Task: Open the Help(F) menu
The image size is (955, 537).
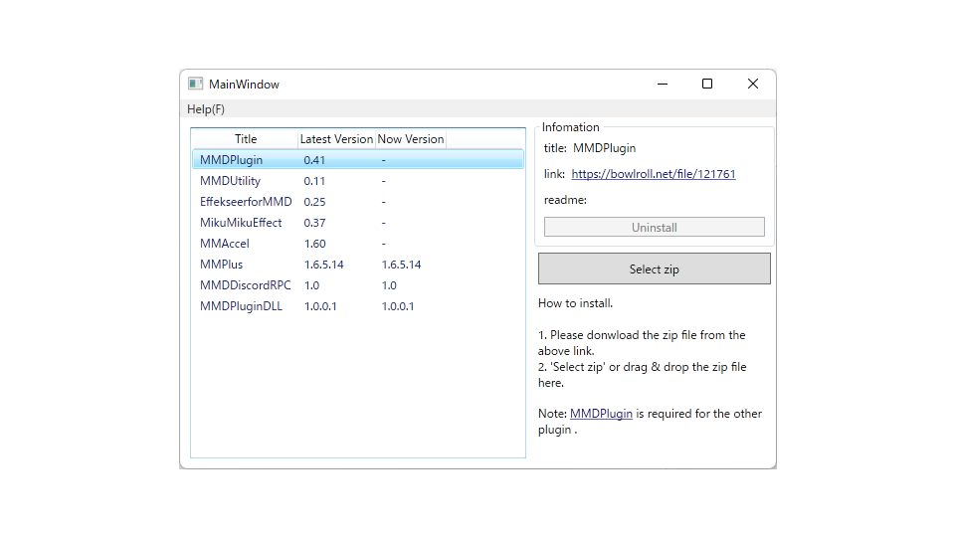Action: (206, 109)
